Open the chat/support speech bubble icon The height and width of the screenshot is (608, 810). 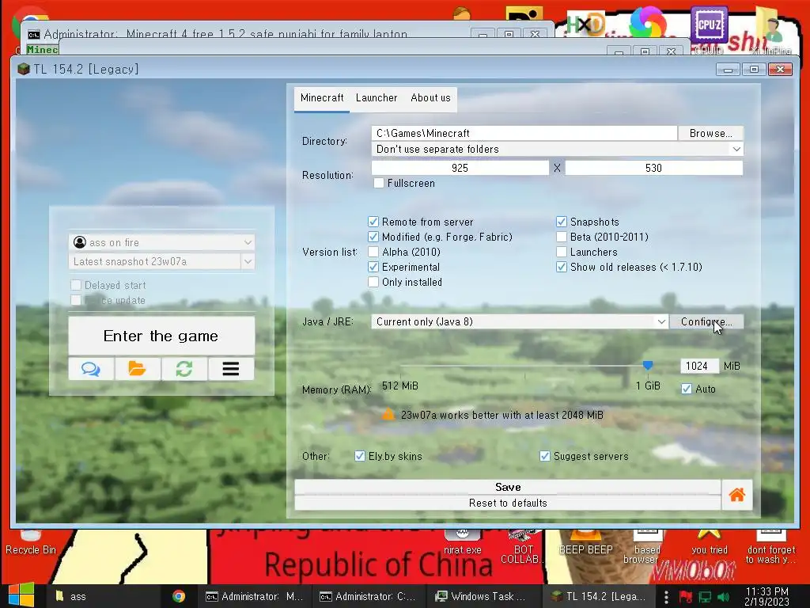click(x=91, y=369)
